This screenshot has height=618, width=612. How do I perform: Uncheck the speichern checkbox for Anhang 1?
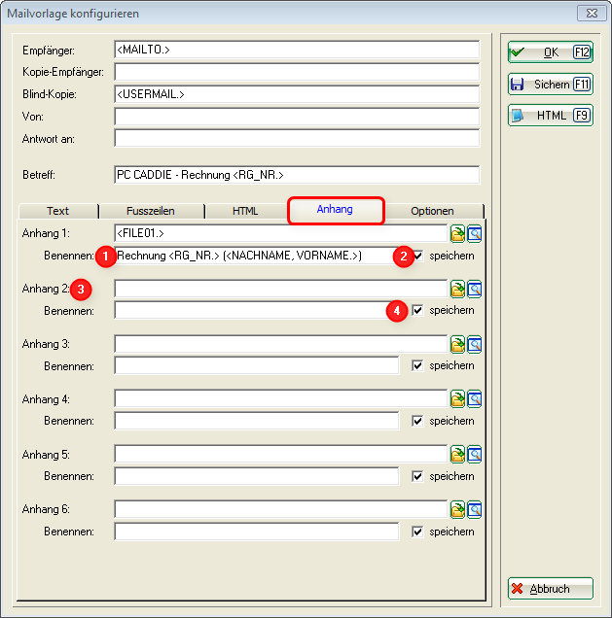[418, 256]
